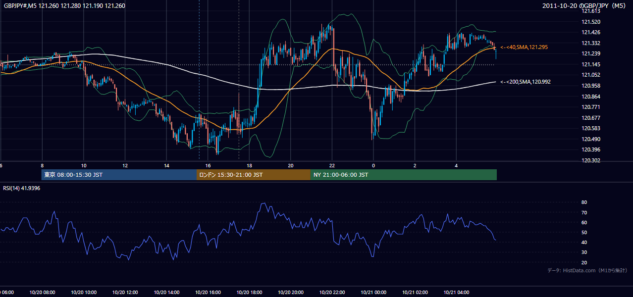Screen dimensions: 633x297
Task: Click the 10/21 04:00 bottom time label
Action: [x=456, y=293]
